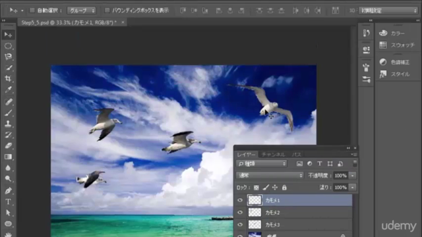
Task: Select the Eyedropper tool
Action: (8, 90)
